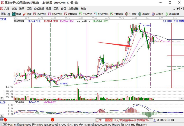Image resolution: width=184 pixels, height=126 pixels.
Task: Open the 9P四方形 tool
Action: [x=55, y=14]
